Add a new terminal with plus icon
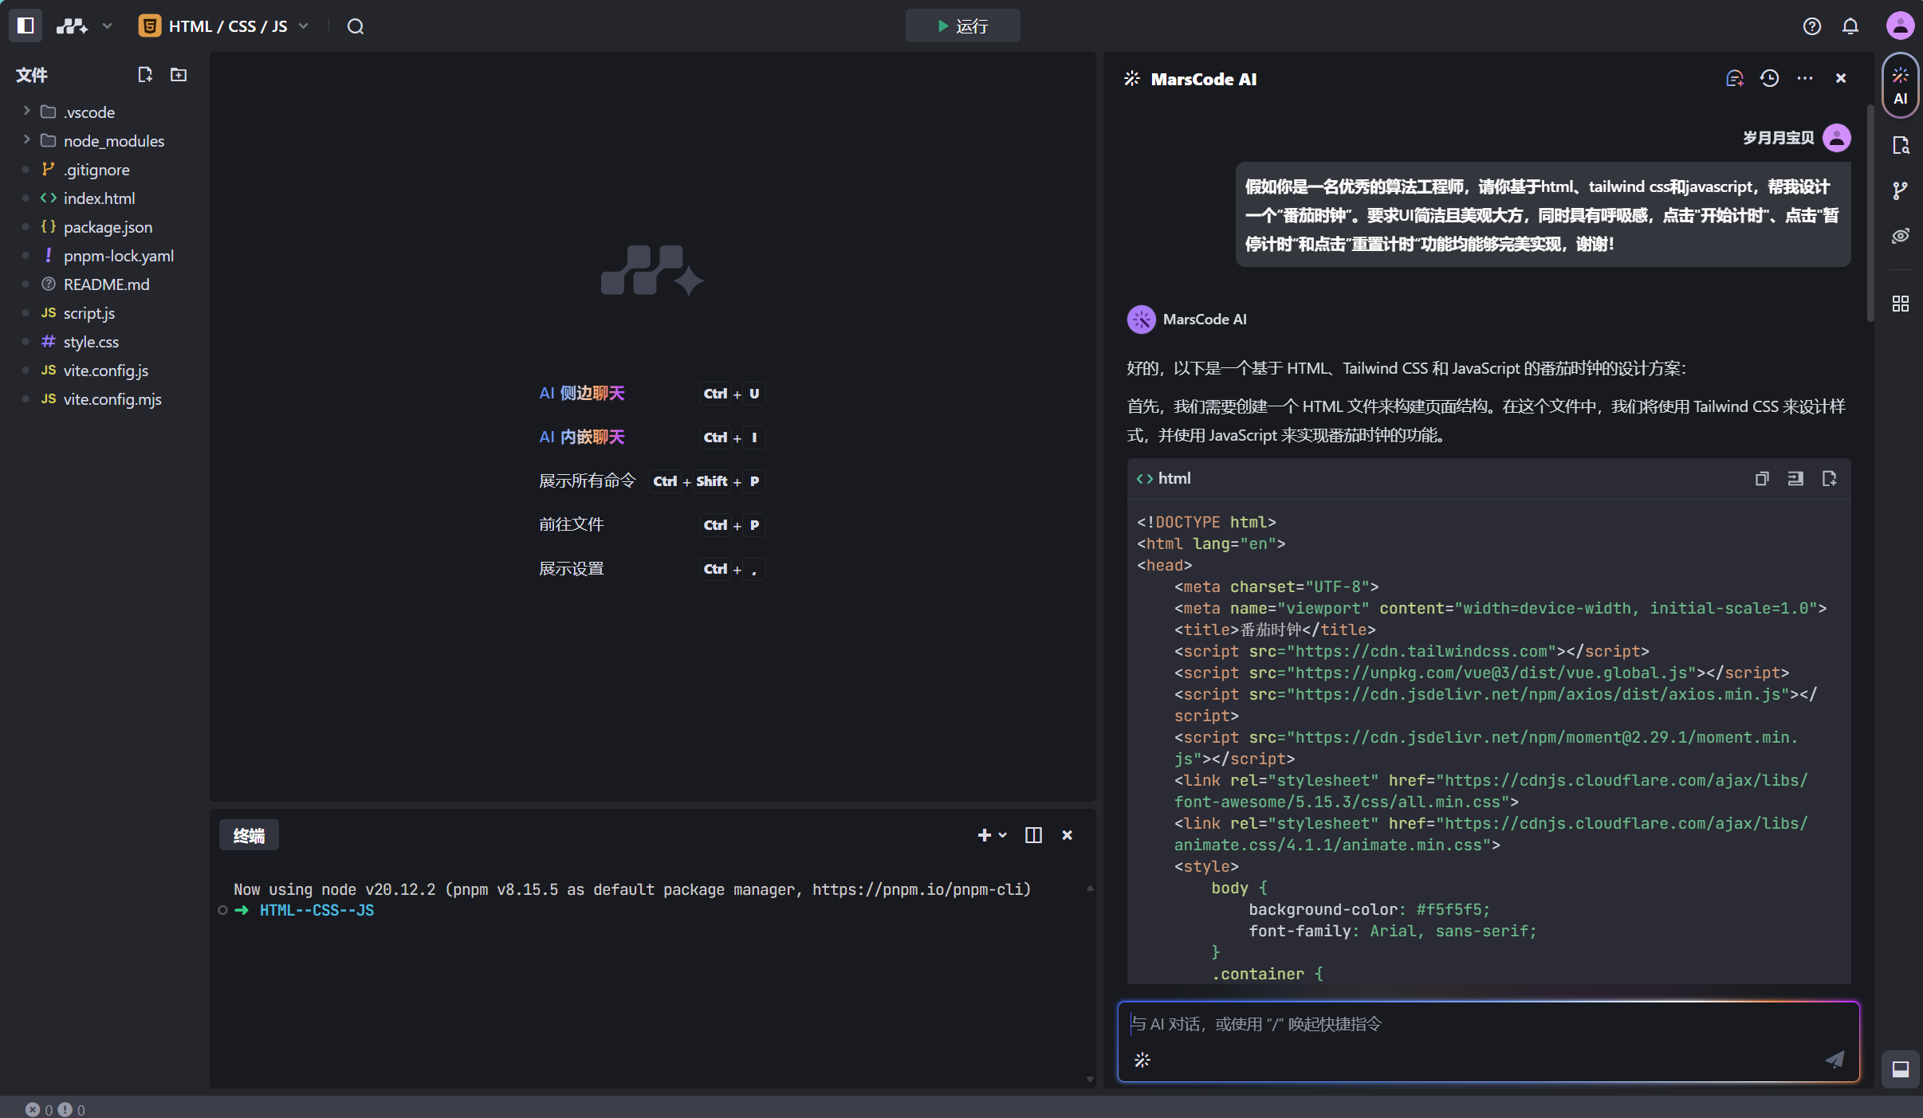Image resolution: width=1923 pixels, height=1118 pixels. tap(984, 835)
